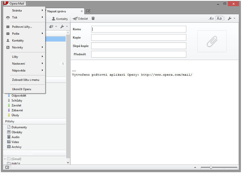The height and width of the screenshot is (173, 242).
Task: Click the trash icon to discard message
Action: (x=93, y=18)
